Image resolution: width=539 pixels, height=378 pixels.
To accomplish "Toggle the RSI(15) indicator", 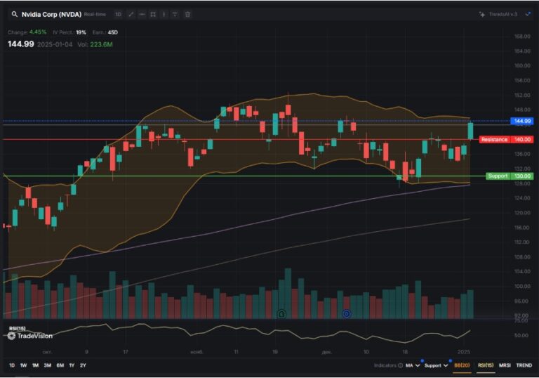I will point(485,365).
